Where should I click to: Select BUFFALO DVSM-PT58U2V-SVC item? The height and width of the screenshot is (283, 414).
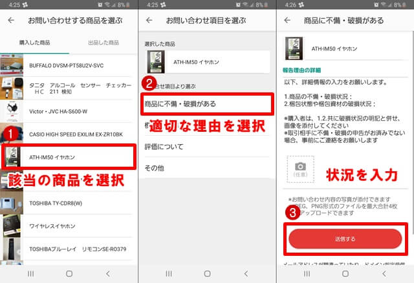click(x=71, y=65)
